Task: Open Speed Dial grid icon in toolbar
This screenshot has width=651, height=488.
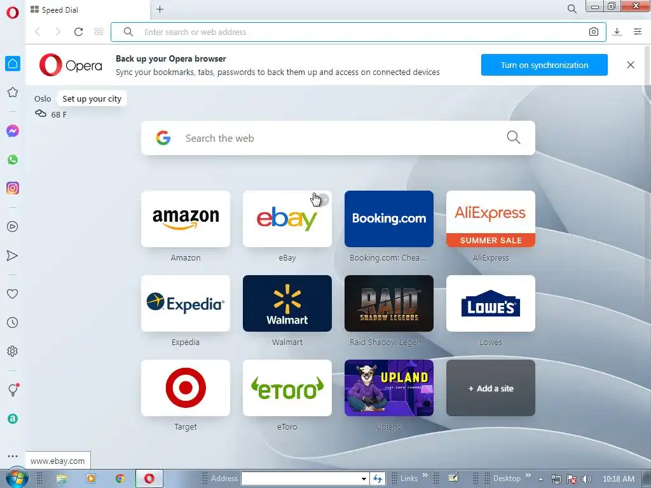Action: pyautogui.click(x=99, y=32)
